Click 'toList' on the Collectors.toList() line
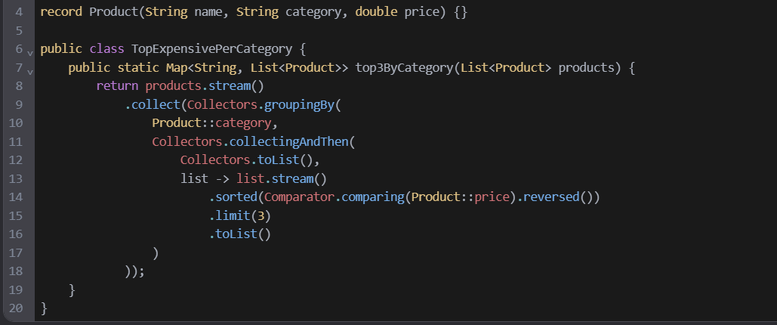The width and height of the screenshot is (777, 325). click(x=278, y=159)
